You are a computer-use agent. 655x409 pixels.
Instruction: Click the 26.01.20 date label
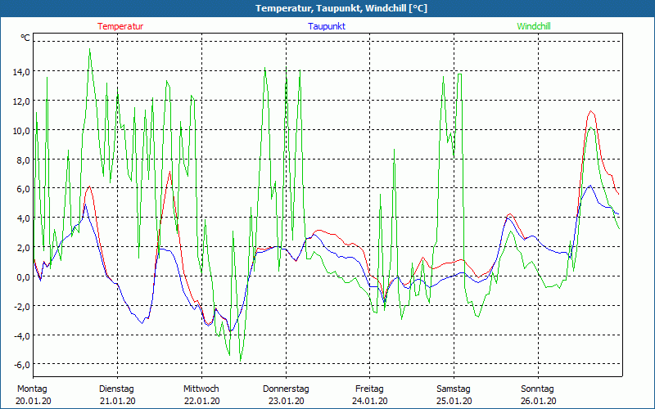(x=538, y=401)
